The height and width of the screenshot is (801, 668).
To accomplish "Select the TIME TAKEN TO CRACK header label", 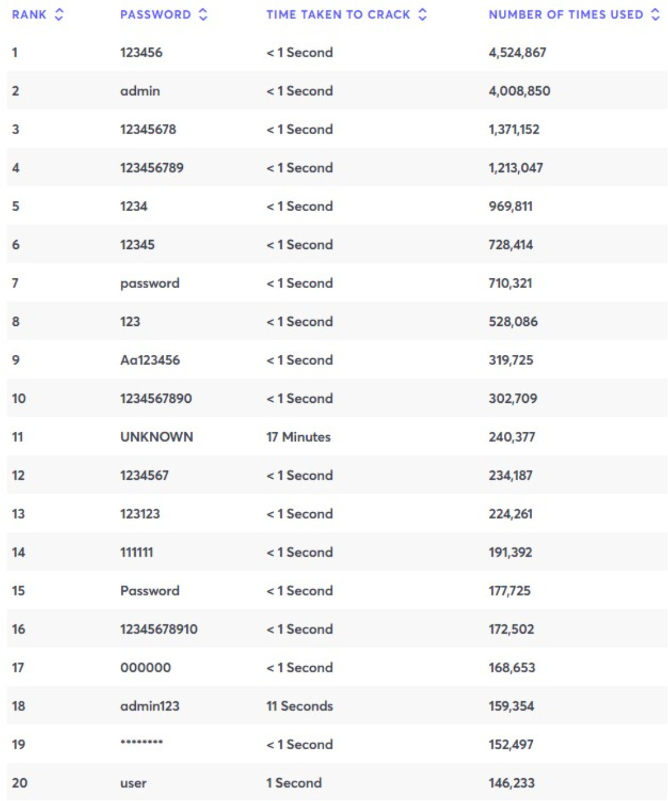I will click(338, 14).
